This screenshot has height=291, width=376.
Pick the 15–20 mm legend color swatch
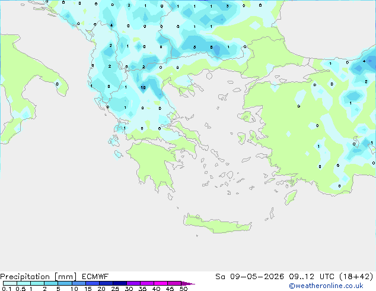coord(93,283)
